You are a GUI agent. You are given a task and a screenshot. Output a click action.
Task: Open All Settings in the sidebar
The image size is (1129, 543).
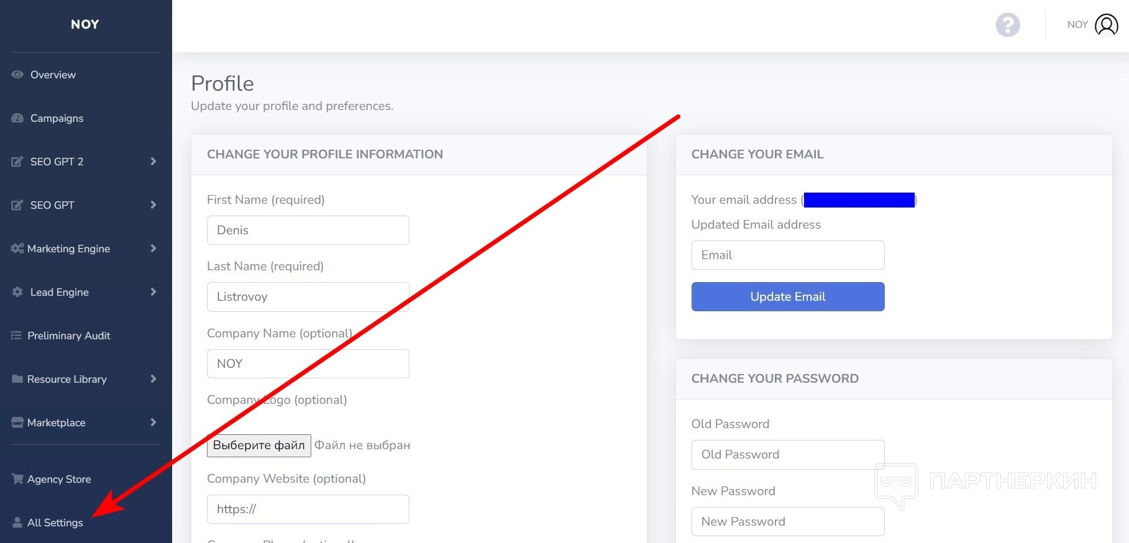click(x=55, y=522)
